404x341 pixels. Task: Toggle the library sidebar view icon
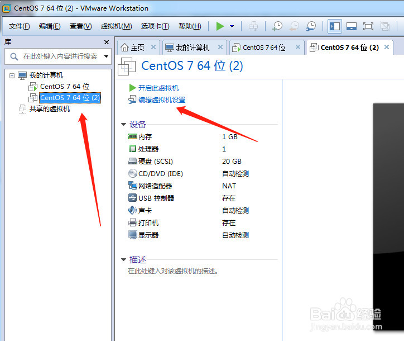[x=335, y=26]
